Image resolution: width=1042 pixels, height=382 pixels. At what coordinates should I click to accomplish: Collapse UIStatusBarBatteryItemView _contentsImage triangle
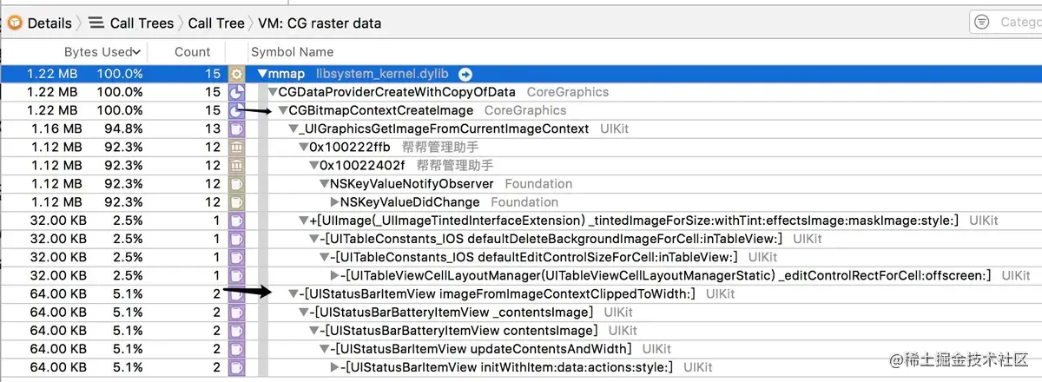(304, 313)
